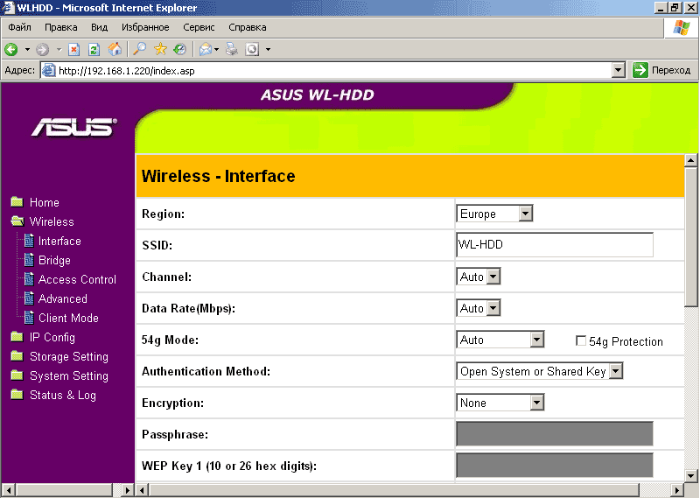Click the Advanced page icon in tree
The image size is (700, 498).
(x=29, y=298)
